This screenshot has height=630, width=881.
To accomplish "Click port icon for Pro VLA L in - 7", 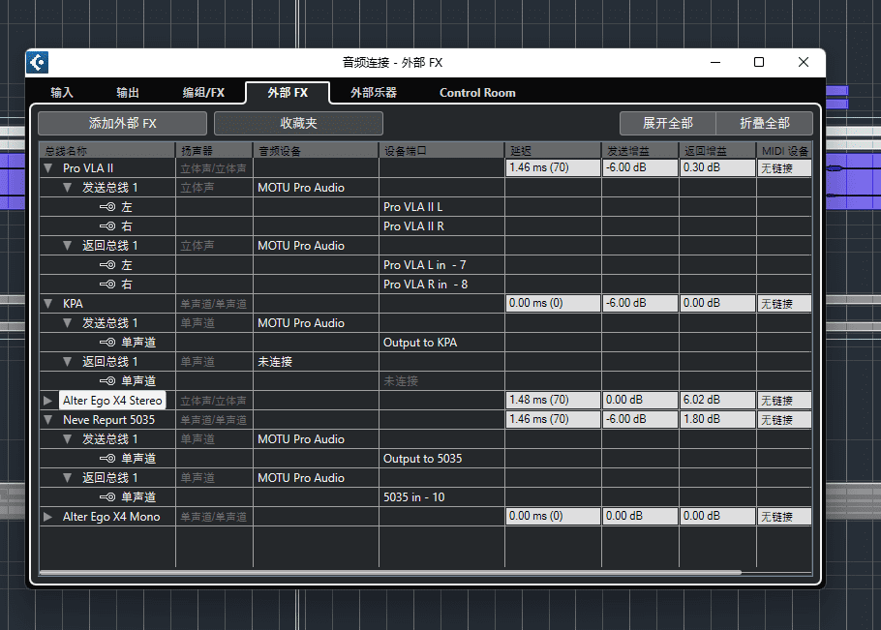I will click(107, 265).
